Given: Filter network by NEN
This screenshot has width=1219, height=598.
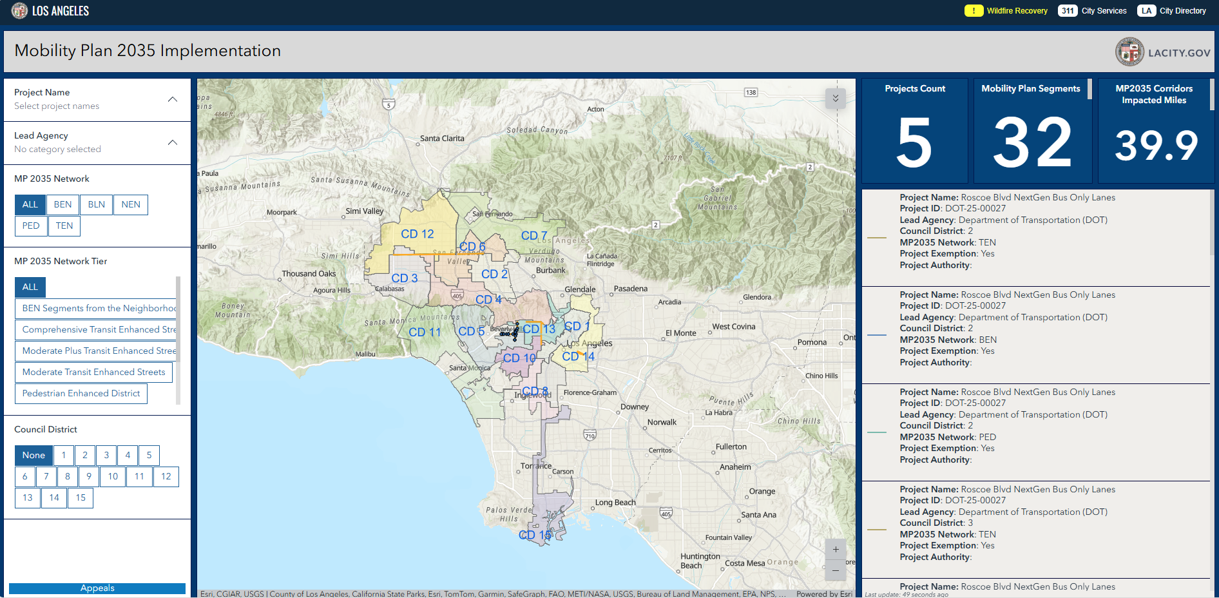Looking at the screenshot, I should coord(131,205).
